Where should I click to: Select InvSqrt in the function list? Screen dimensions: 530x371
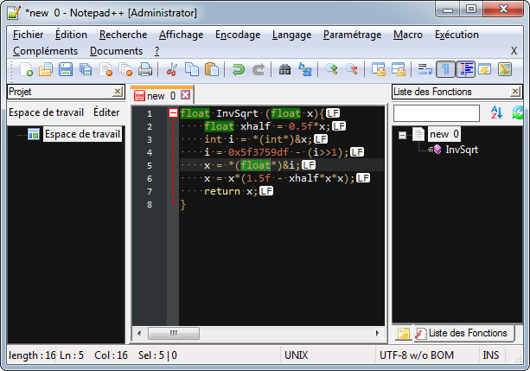[x=463, y=150]
